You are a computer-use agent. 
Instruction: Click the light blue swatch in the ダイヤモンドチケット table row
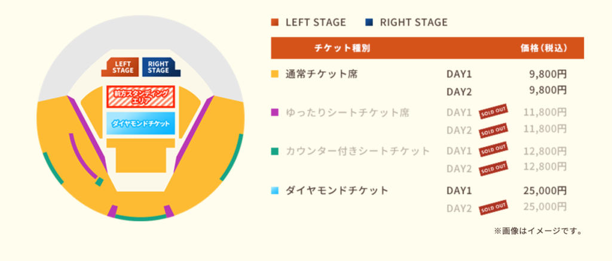(x=275, y=191)
